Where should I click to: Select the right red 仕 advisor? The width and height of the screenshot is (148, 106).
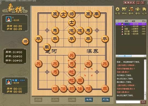click(x=80, y=88)
